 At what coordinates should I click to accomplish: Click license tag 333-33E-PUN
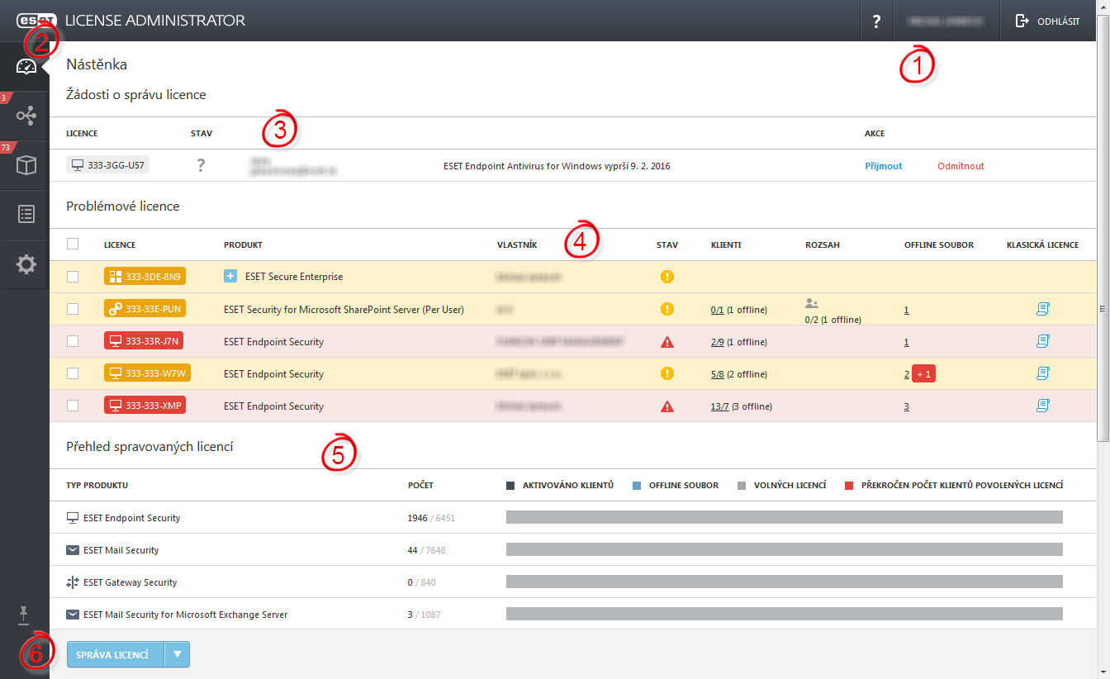[x=145, y=309]
